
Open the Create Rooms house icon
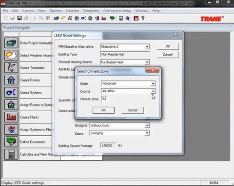coord(11,80)
